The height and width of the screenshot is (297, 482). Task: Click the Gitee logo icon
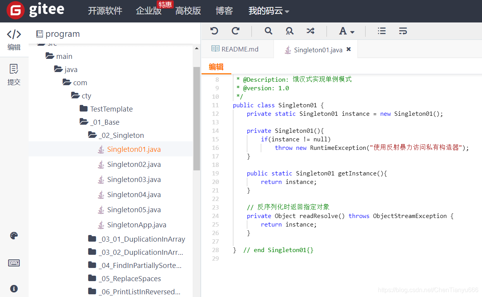coord(16,11)
